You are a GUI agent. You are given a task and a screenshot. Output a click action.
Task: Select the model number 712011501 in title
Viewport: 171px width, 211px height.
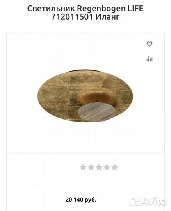pos(72,17)
